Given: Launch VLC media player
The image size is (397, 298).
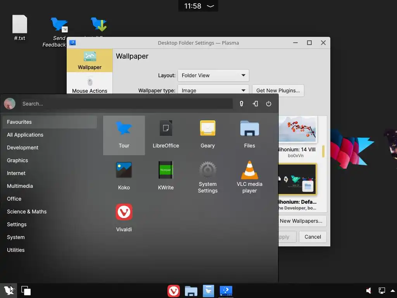Looking at the screenshot, I should 249,177.
